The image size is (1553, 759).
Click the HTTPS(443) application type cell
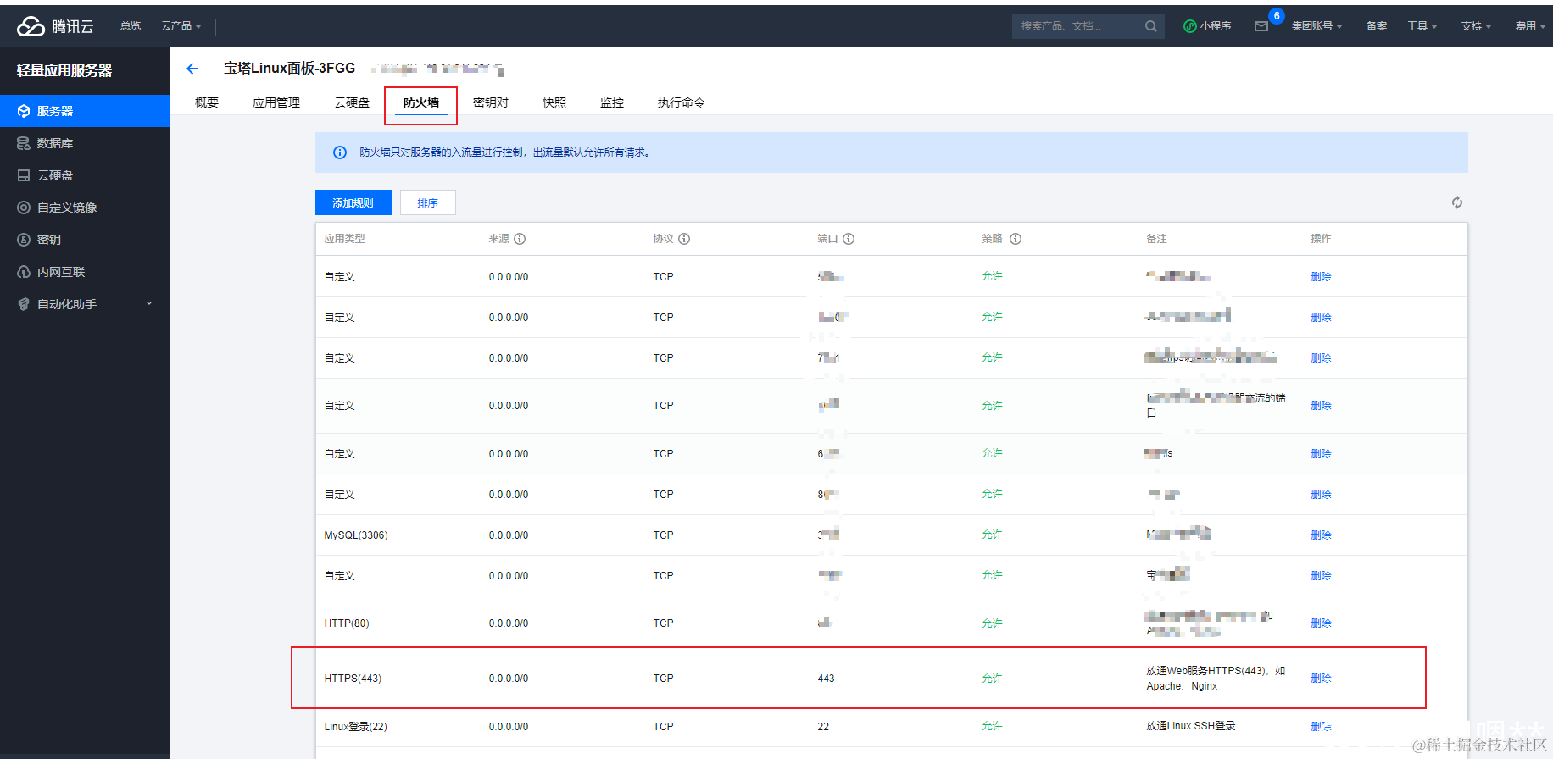point(353,679)
